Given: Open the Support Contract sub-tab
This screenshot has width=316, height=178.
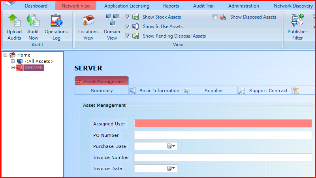Looking at the screenshot, I should (265, 91).
